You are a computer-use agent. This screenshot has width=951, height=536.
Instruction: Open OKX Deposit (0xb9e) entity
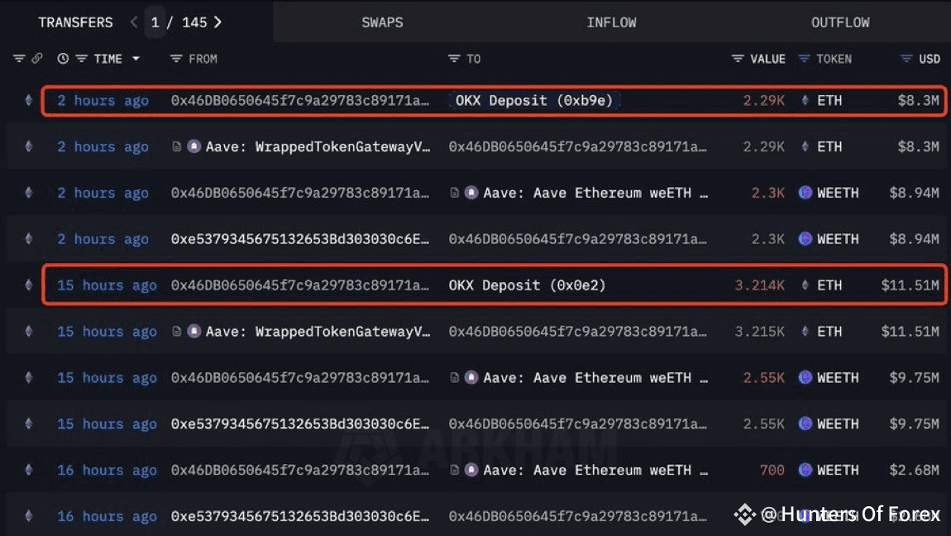point(533,101)
